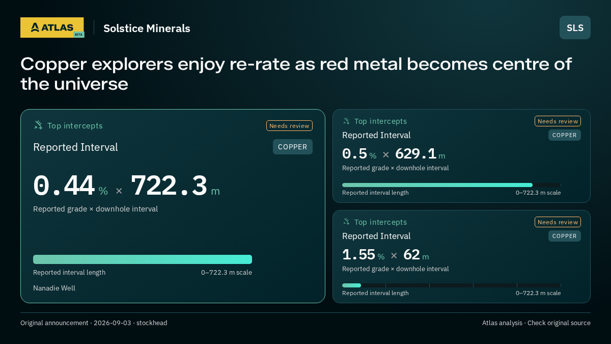Click the 629.1 m interval progress bar

click(x=452, y=185)
